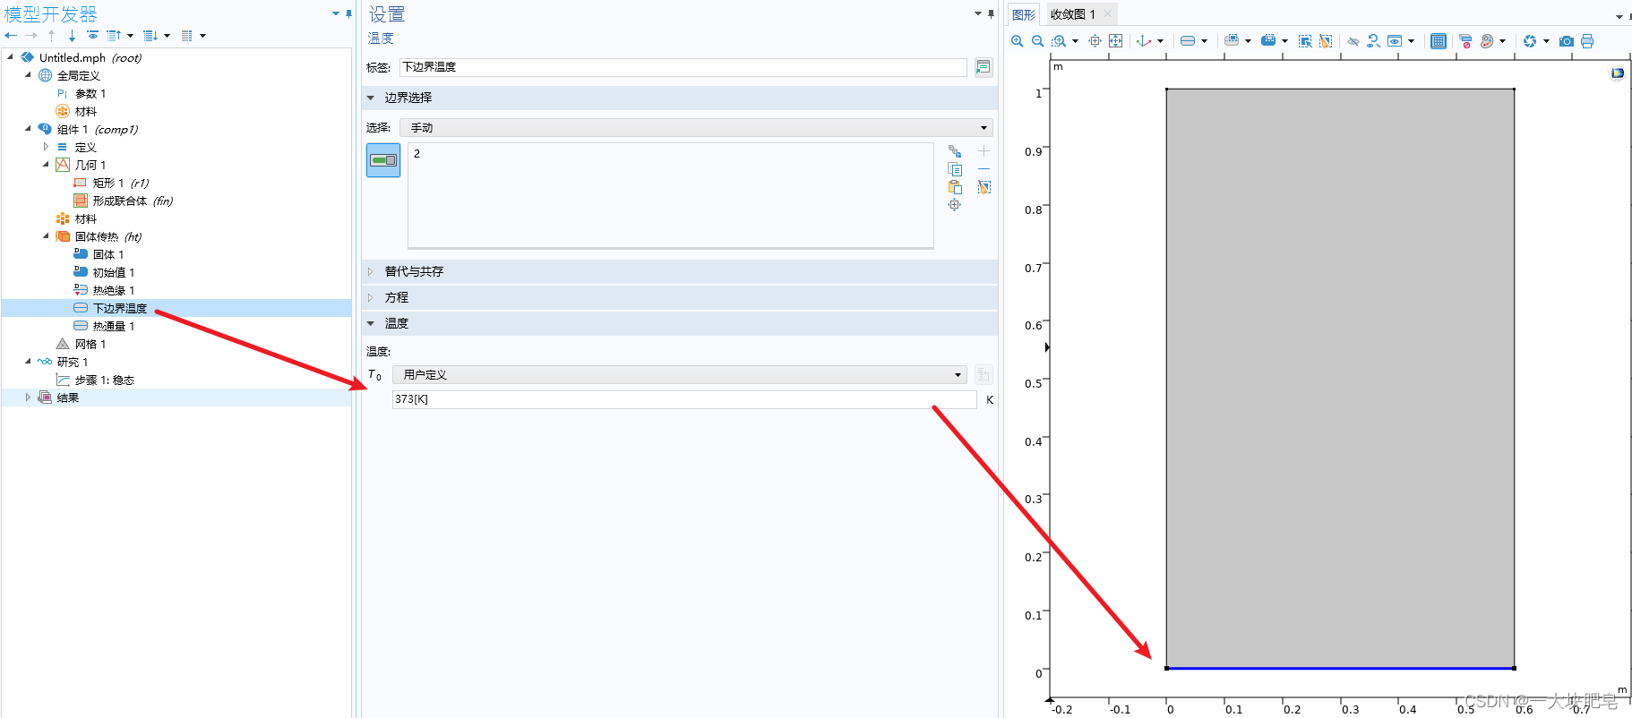Click the axis orientation view icon
The height and width of the screenshot is (718, 1632).
point(1144,41)
